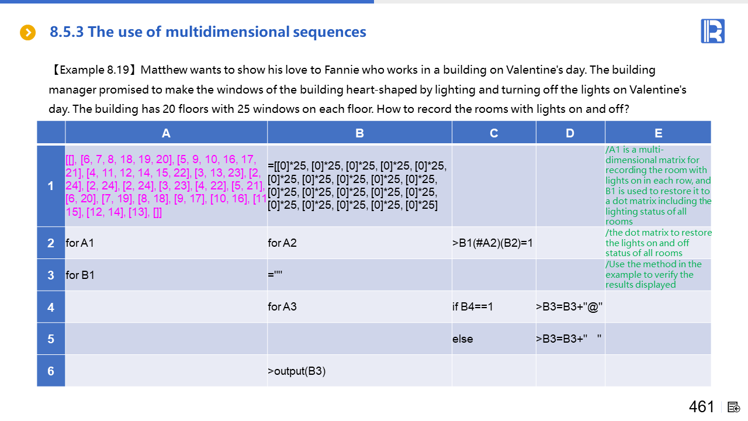Select column E header
The width and height of the screenshot is (748, 421).
(658, 133)
